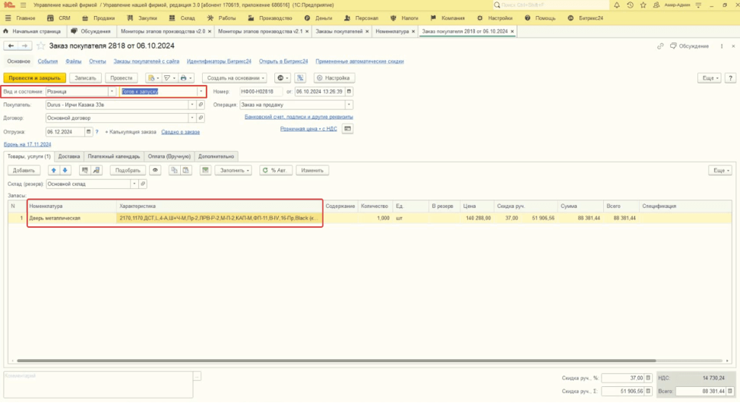Open favorites star in the title bar

coord(643,5)
